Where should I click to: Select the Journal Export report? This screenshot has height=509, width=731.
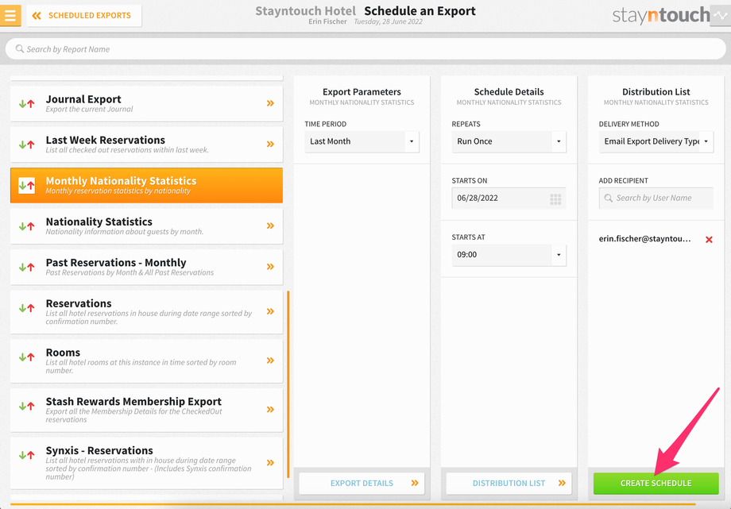[x=146, y=103]
